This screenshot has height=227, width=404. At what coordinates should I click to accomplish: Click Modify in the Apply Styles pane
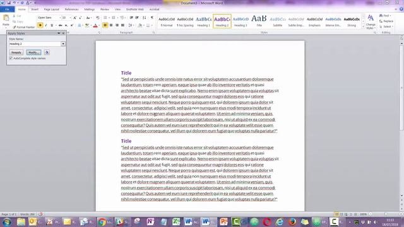point(33,52)
